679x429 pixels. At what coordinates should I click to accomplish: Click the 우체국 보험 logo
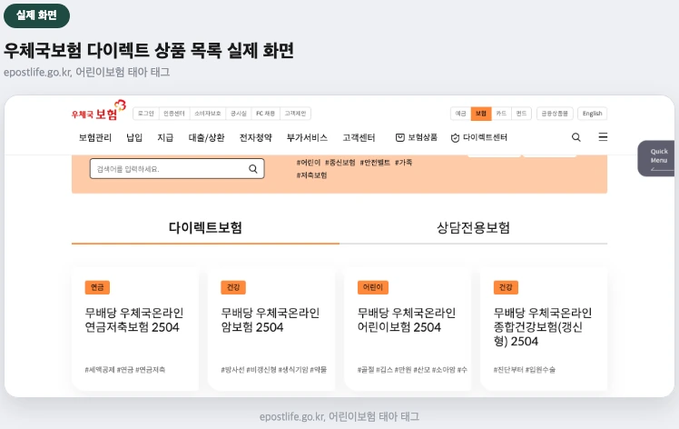[98, 111]
